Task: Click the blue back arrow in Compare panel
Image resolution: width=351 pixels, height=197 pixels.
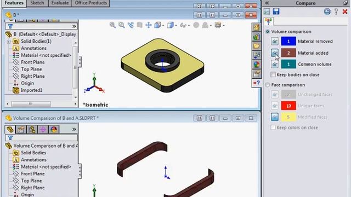Action: tap(327, 11)
